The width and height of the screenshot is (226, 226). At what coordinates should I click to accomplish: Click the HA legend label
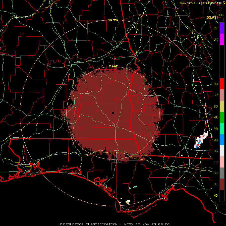215,84
